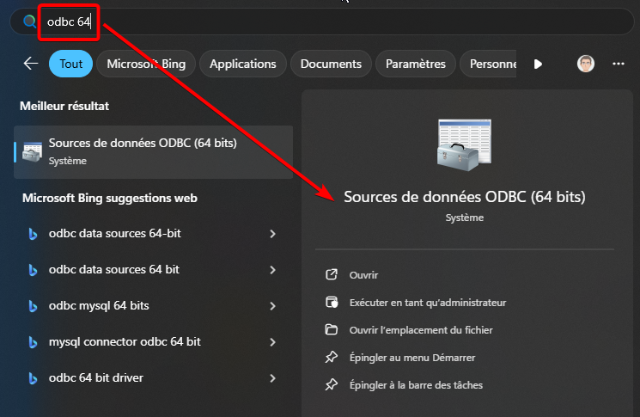The image size is (640, 417).
Task: Choose Ouvrir l'emplacement du fichier
Action: click(x=421, y=330)
